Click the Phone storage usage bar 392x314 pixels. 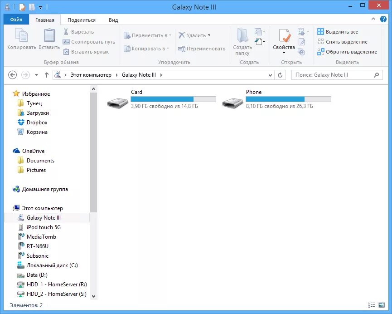[x=289, y=99]
